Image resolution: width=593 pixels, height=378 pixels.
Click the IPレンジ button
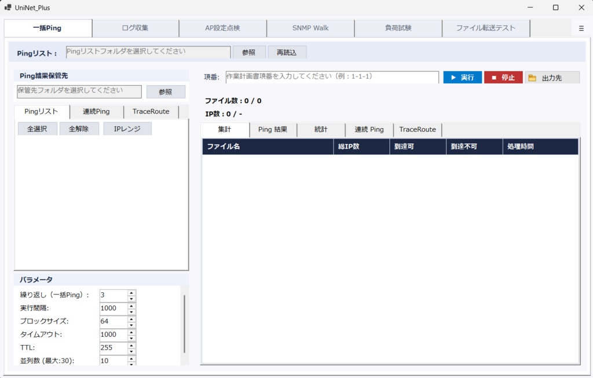(127, 129)
